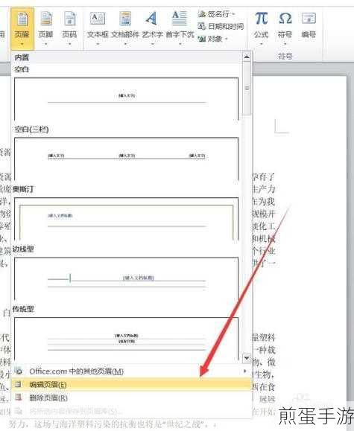Click the dropdown arrow under 页码
The height and width of the screenshot is (431, 354).
click(69, 44)
